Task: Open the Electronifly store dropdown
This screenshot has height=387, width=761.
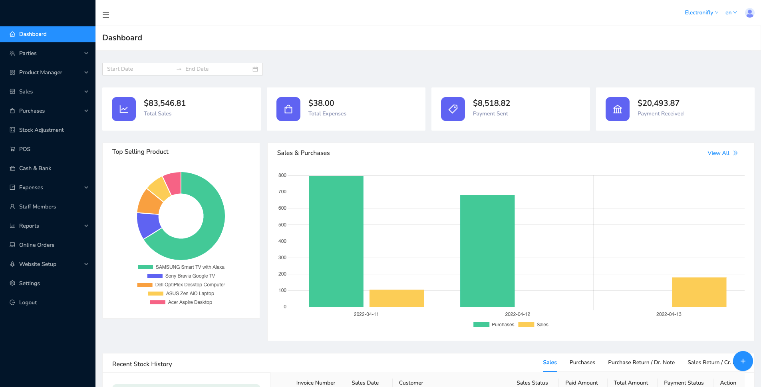Action: [701, 13]
